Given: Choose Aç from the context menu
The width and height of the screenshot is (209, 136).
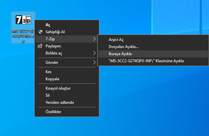Looking at the screenshot, I should tap(67, 25).
